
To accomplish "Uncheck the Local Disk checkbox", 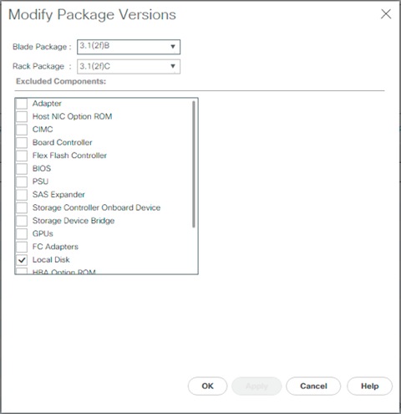I will [22, 260].
